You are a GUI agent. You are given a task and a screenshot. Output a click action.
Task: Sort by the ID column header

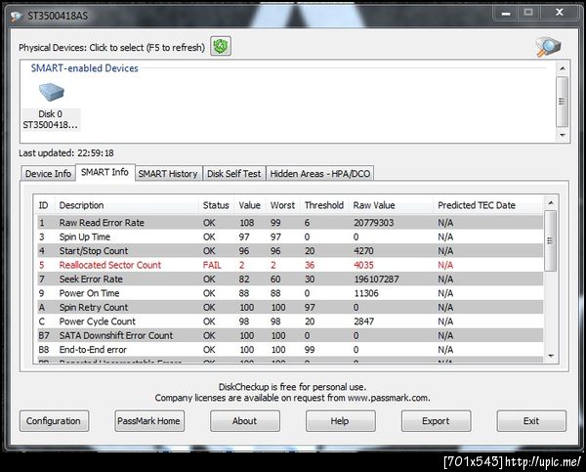click(x=44, y=205)
